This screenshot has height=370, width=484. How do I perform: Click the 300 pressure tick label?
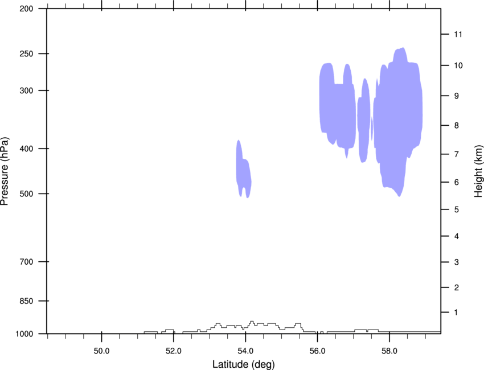point(26,91)
